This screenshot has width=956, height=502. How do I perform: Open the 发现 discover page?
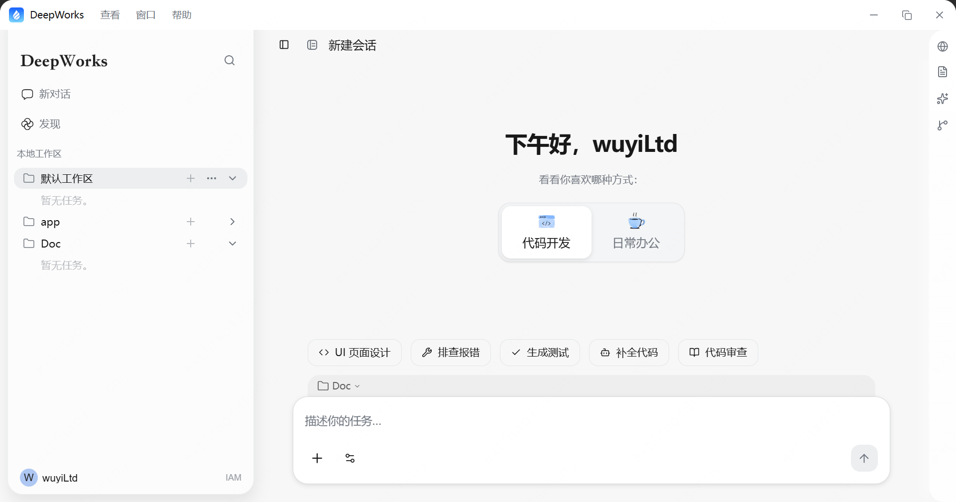click(41, 124)
